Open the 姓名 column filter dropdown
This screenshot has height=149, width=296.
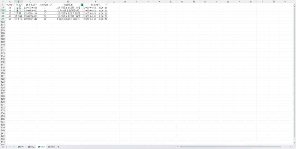tap(22, 5)
